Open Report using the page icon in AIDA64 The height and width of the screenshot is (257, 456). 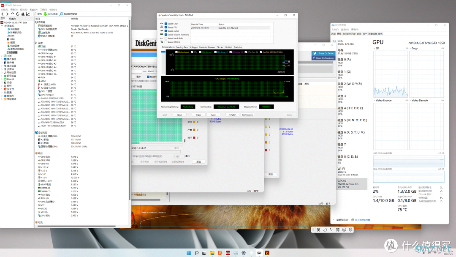35,14
